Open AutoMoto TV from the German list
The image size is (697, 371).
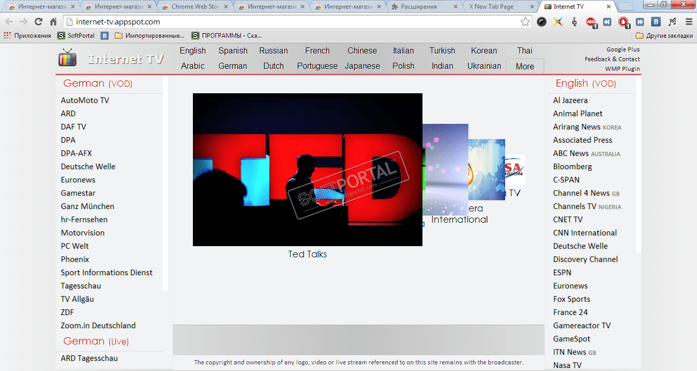click(85, 100)
